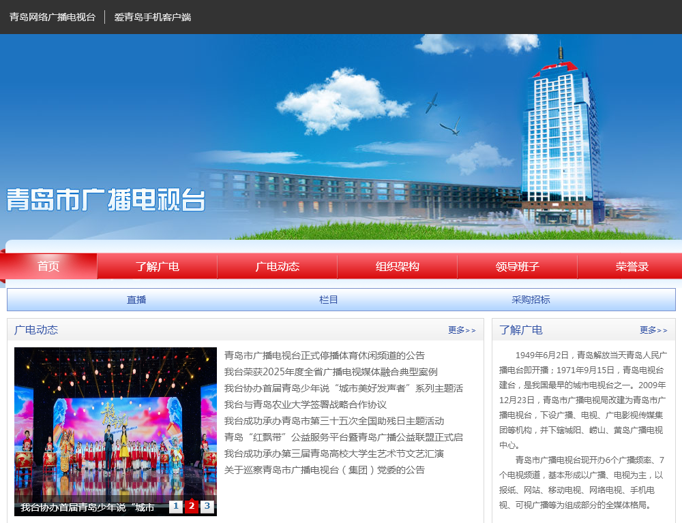View the 领导班子 page tab
This screenshot has height=523, width=682.
[x=517, y=266]
